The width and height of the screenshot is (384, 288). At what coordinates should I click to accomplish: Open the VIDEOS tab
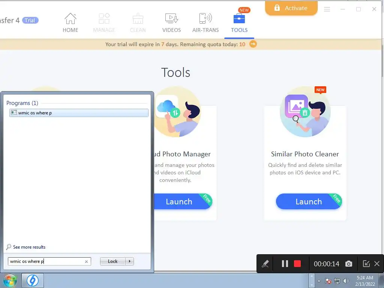click(x=171, y=23)
